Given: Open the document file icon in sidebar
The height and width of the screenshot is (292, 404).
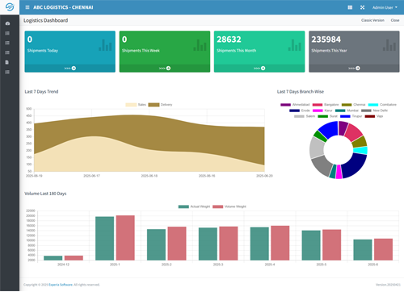Looking at the screenshot, I should coord(7,62).
